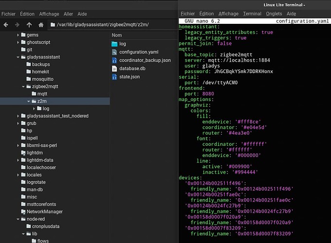Go back with the left arrow button
The image size is (331, 243).
[x=5, y=24]
